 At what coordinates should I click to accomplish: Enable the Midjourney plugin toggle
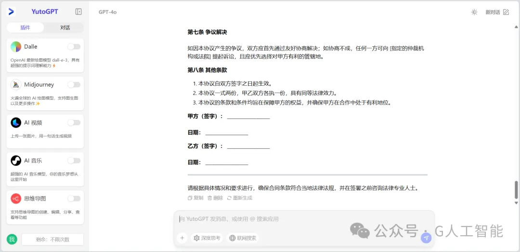point(74,85)
